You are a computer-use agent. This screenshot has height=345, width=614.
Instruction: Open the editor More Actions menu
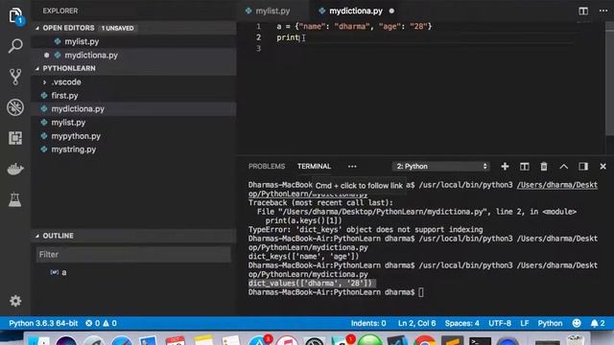pos(603,11)
